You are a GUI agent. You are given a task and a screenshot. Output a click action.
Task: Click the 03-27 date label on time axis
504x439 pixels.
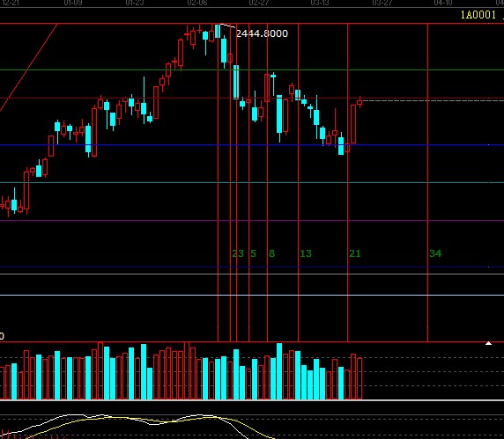(382, 3)
